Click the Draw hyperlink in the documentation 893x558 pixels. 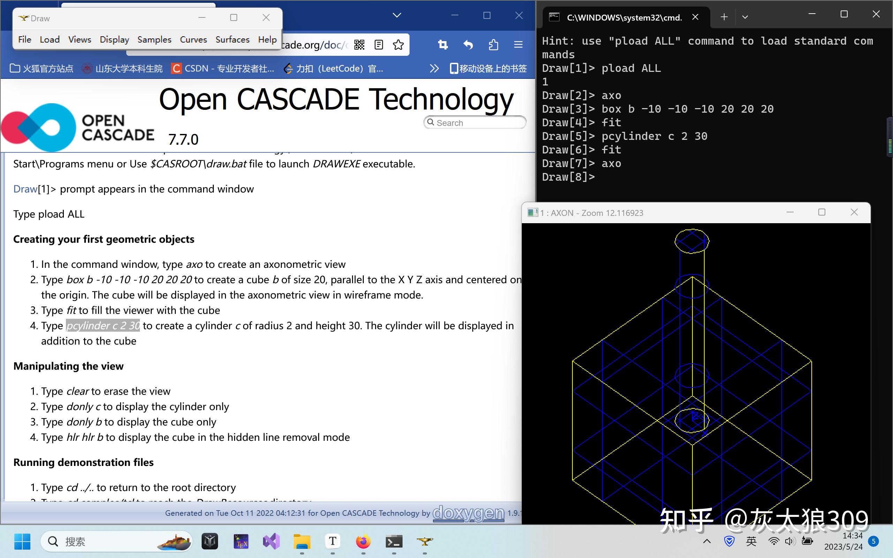[x=24, y=189]
